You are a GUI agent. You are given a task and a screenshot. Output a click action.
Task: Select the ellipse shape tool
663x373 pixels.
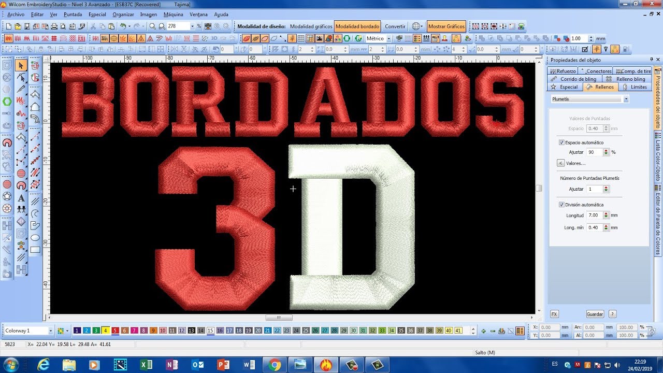point(35,238)
